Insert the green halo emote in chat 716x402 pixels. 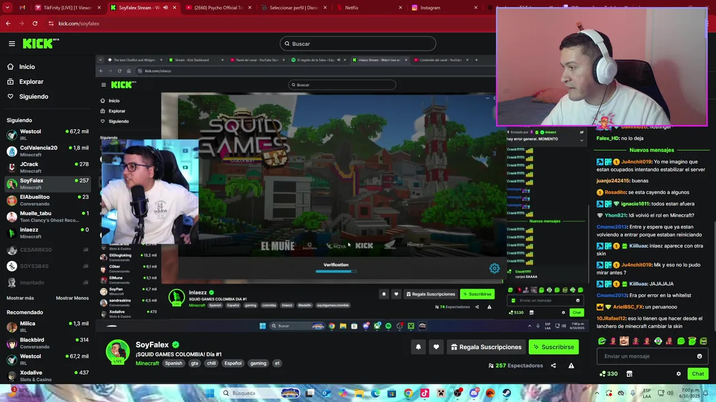[x=692, y=341]
